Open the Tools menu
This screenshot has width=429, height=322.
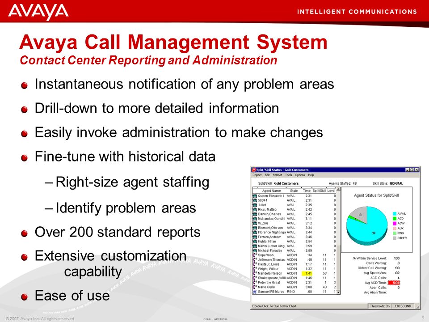[x=288, y=175]
